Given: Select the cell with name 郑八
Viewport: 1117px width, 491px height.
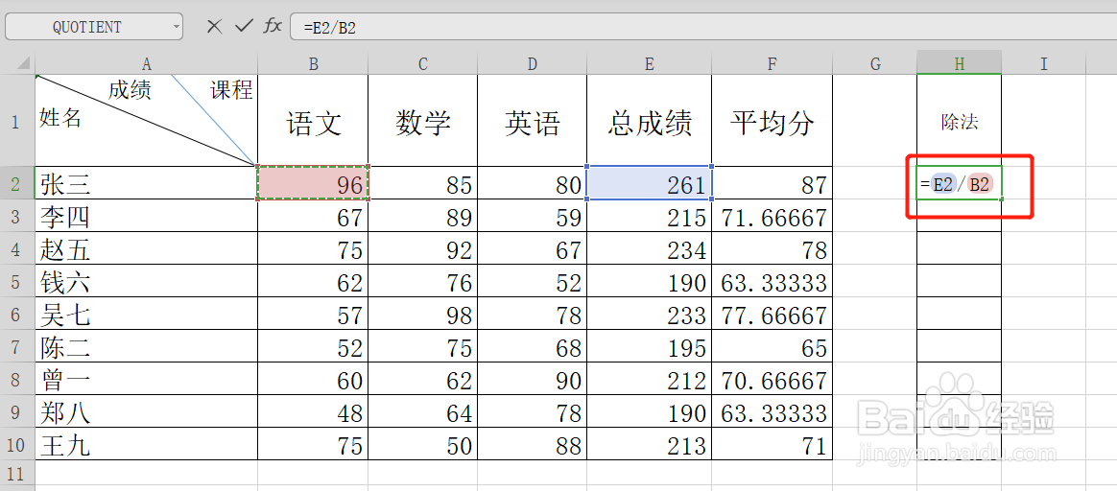Looking at the screenshot, I should click(146, 412).
